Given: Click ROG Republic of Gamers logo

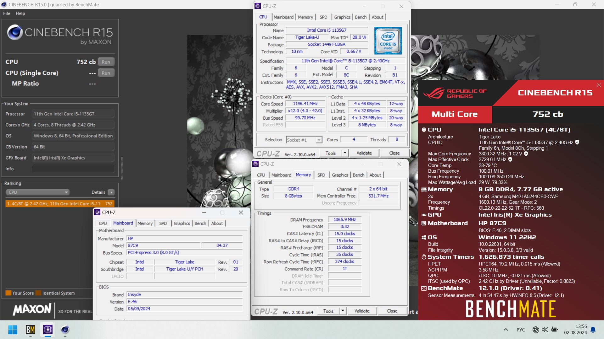Looking at the screenshot, I should pos(455,93).
